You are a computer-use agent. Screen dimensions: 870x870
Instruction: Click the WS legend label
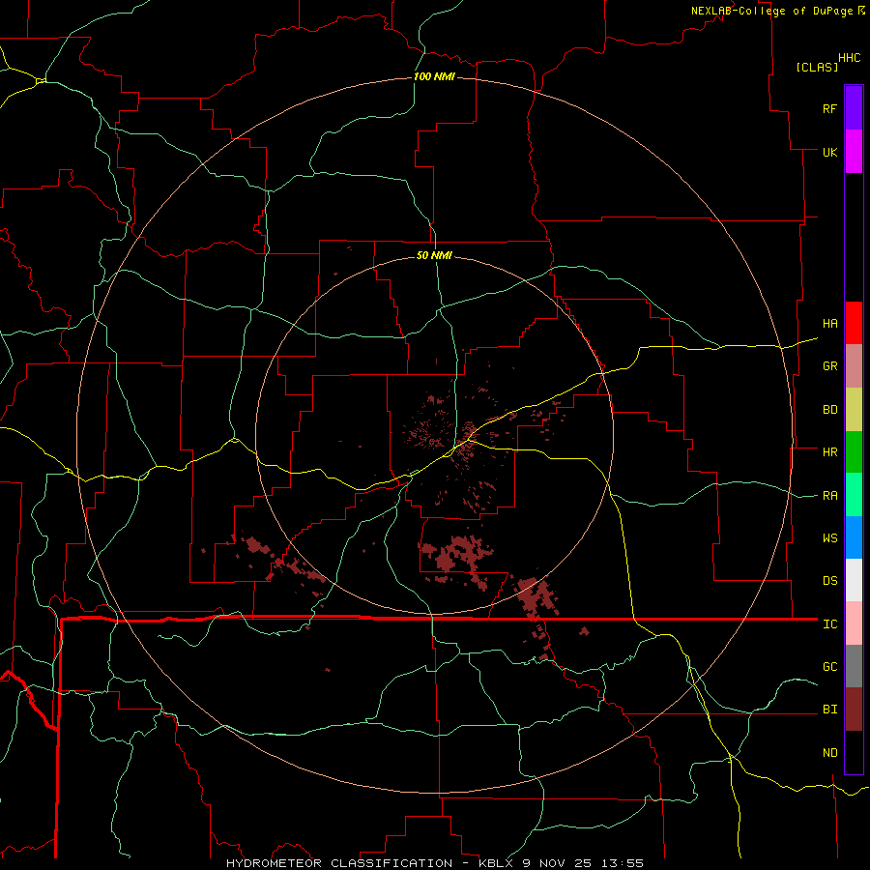(x=829, y=538)
